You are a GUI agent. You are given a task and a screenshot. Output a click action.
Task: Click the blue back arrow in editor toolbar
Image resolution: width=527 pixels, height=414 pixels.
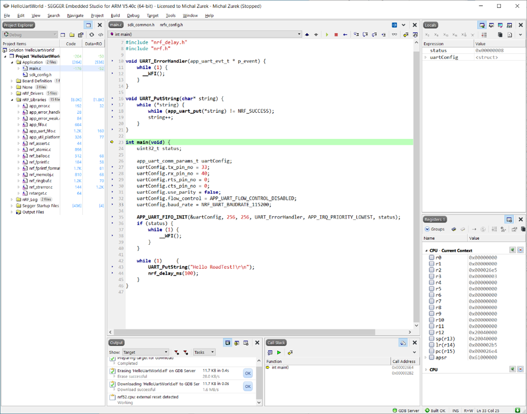click(x=345, y=35)
